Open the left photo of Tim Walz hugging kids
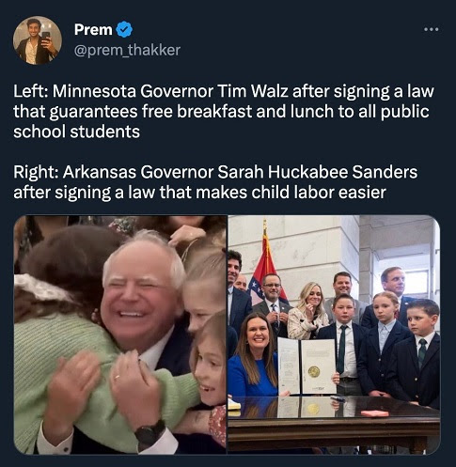This screenshot has height=467, width=456. click(x=120, y=335)
